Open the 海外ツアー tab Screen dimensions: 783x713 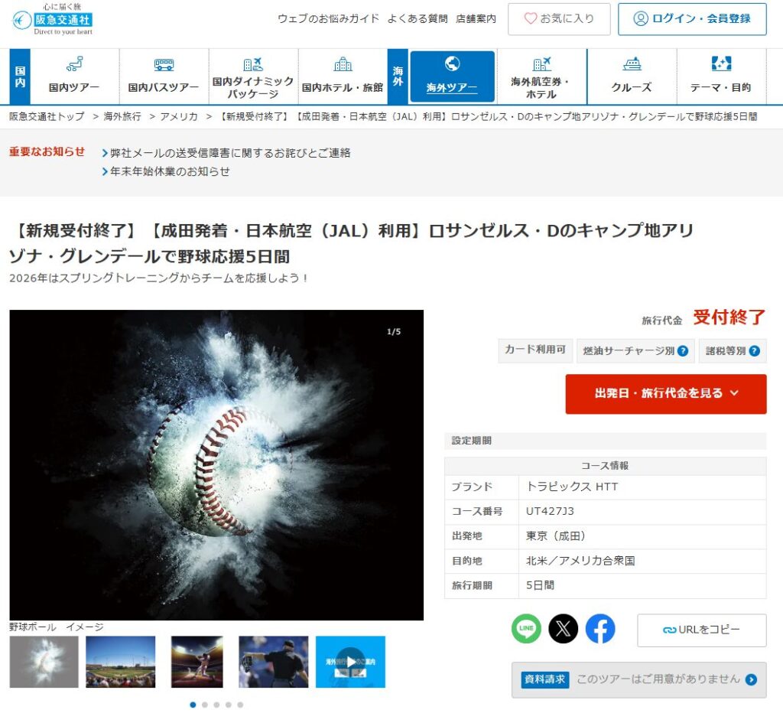452,77
